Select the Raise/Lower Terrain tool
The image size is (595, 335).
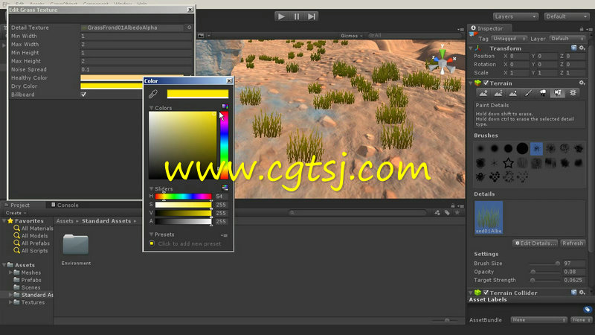click(483, 93)
